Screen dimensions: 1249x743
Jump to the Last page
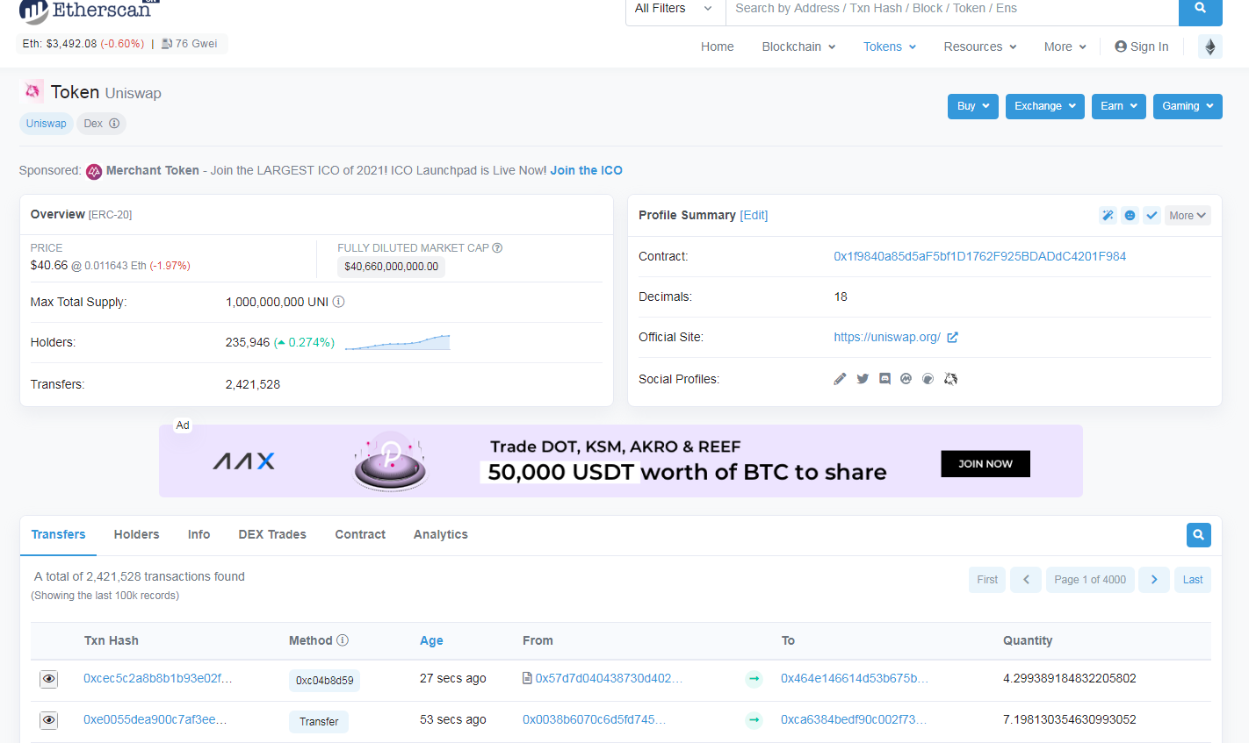click(x=1193, y=580)
